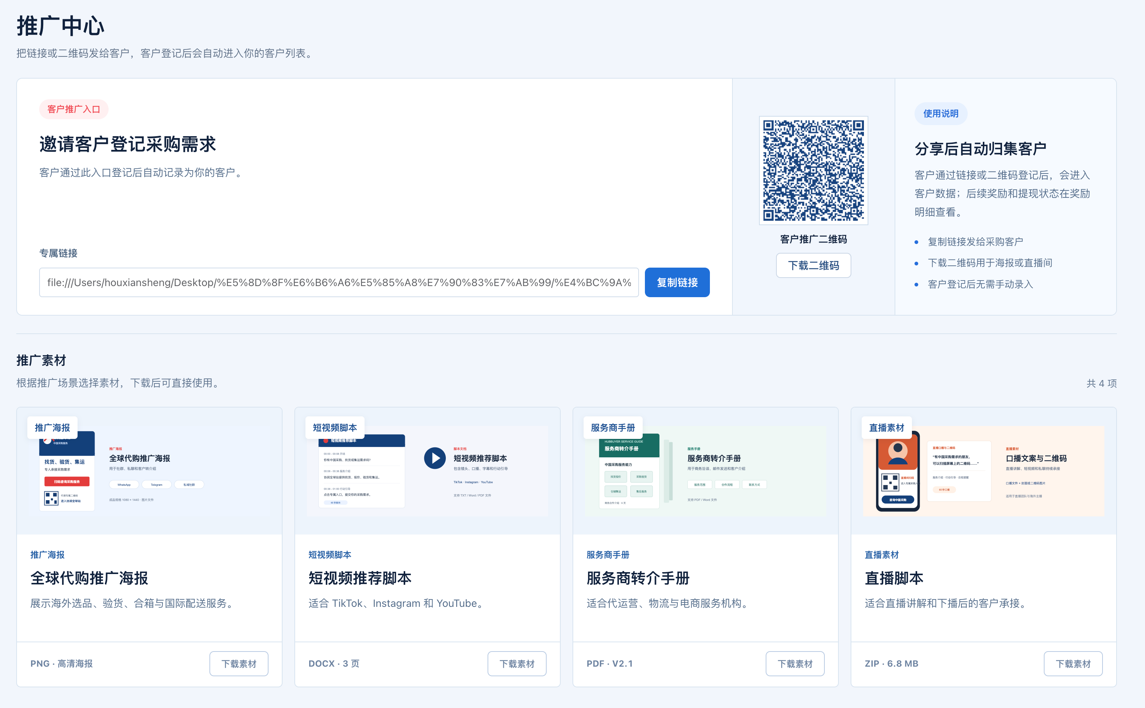This screenshot has width=1145, height=708.
Task: Click the 使用说明 blue label
Action: pos(941,113)
